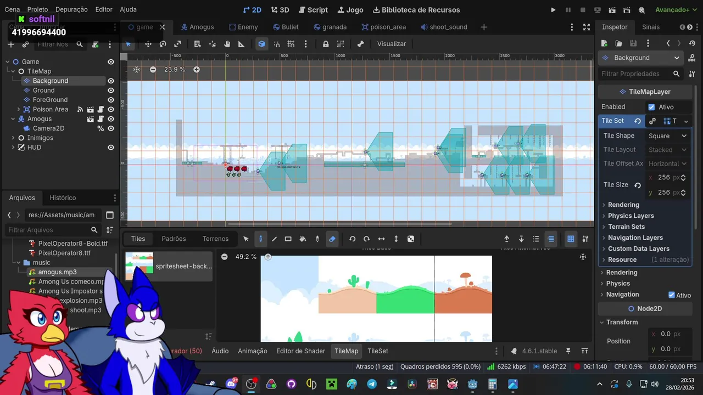703x395 pixels.
Task: Hide the Game root node
Action: 111,62
